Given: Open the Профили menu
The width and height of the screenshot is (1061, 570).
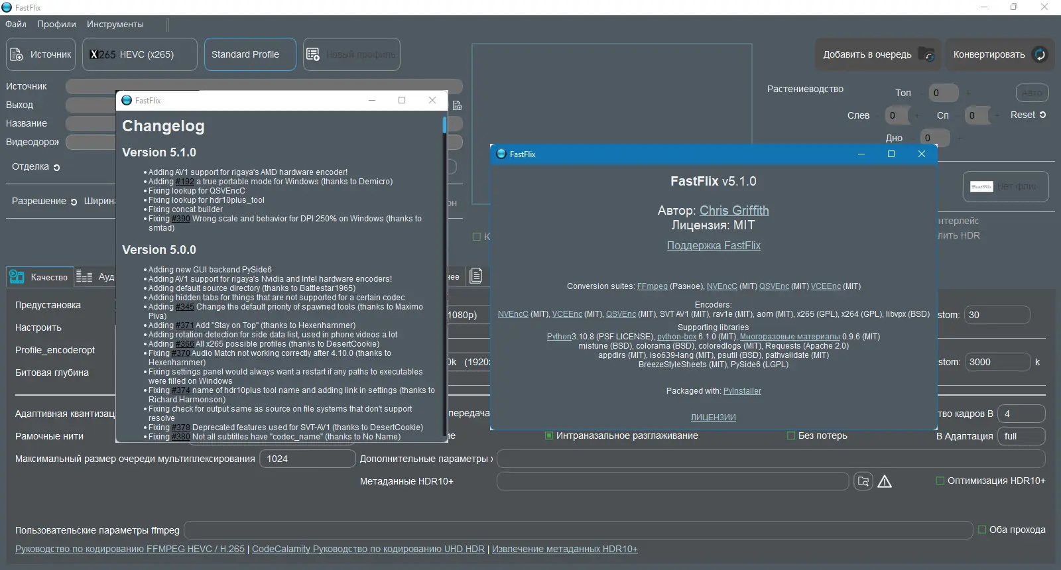Looking at the screenshot, I should coord(56,24).
